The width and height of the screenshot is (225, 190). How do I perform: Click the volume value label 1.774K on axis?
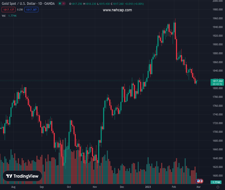point(217,182)
